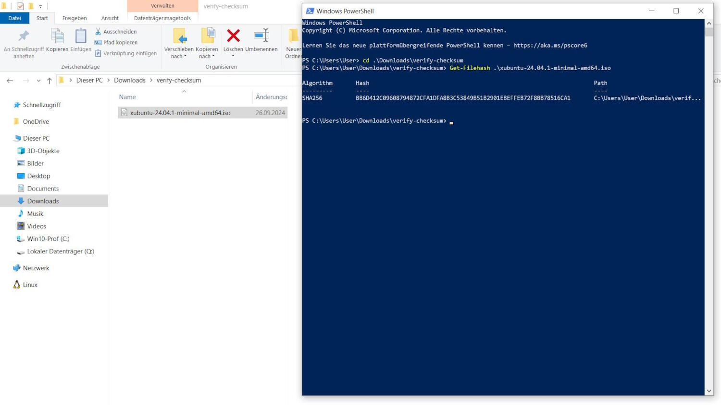
Task: Open Bilder folder in sidebar
Action: (x=35, y=163)
